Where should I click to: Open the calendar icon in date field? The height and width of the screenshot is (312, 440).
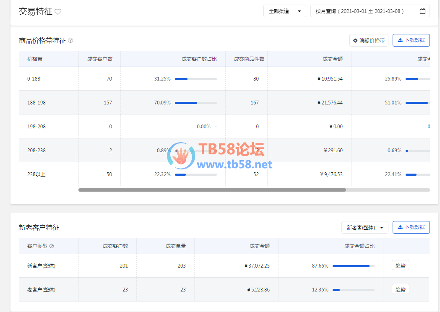coord(422,11)
